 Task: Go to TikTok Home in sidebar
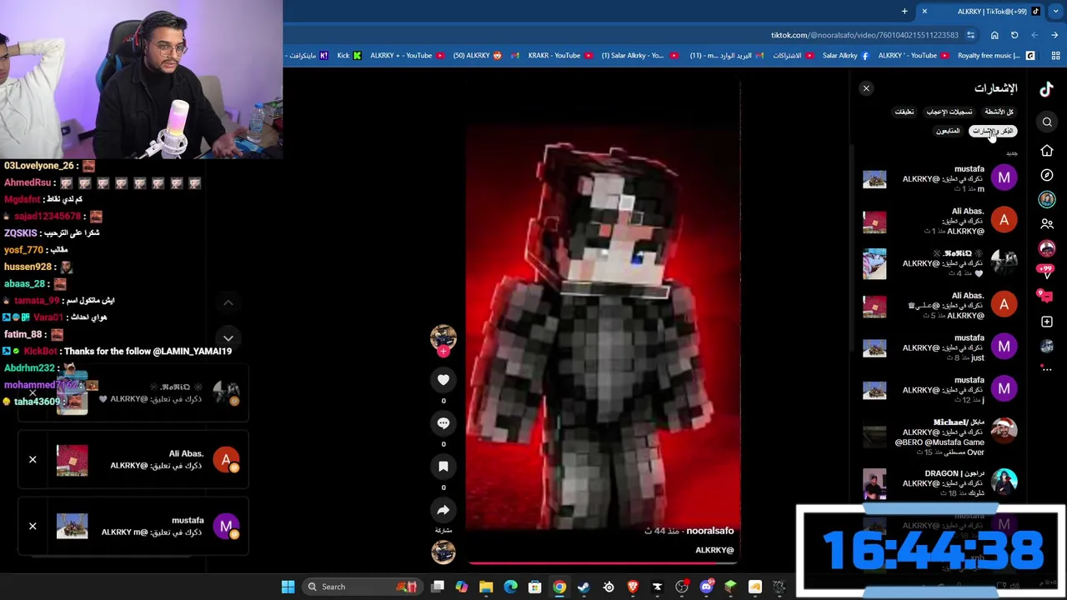[x=1047, y=151]
